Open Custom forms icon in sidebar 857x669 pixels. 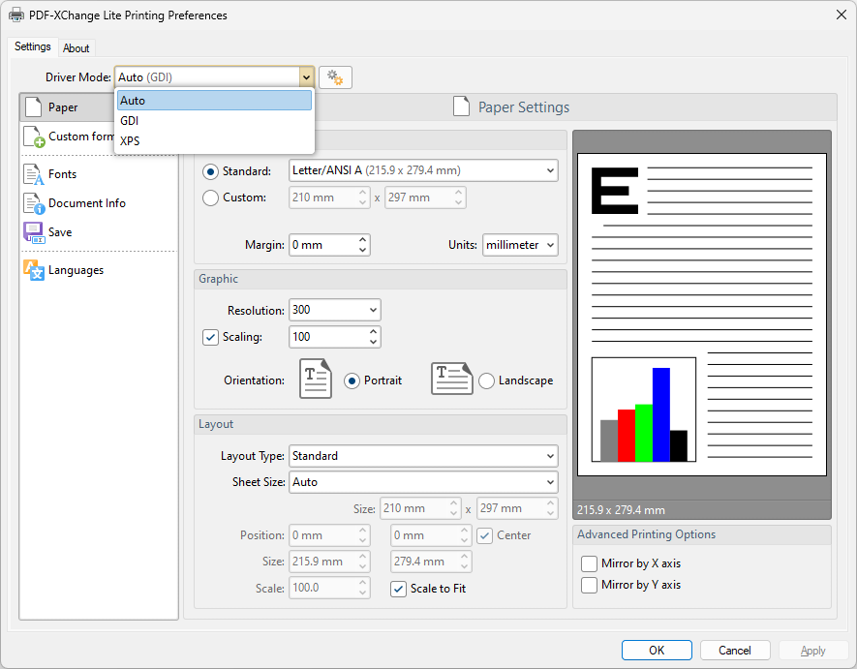click(34, 137)
